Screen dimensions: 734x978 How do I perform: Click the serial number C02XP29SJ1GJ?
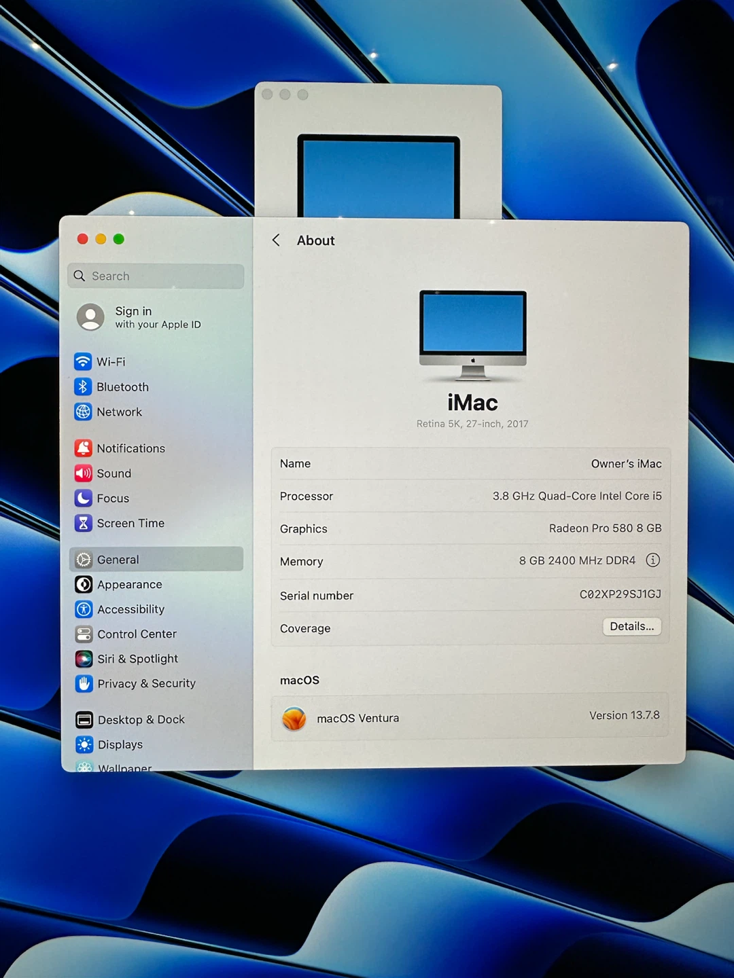click(621, 594)
